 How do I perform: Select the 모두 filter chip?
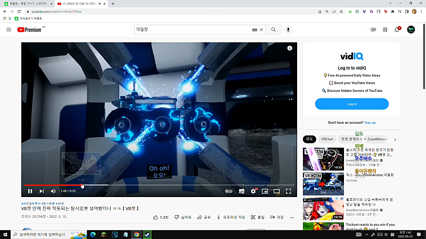click(309, 139)
